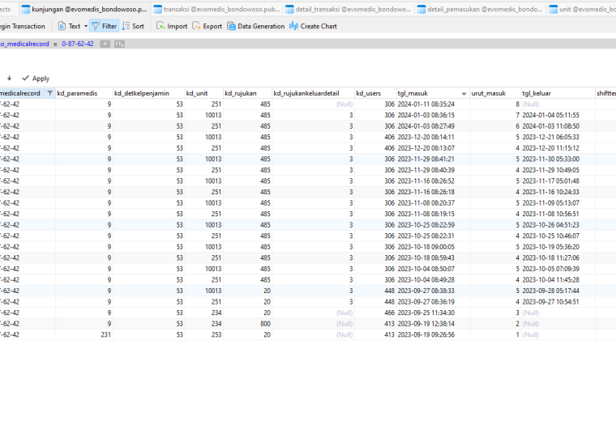616x421 pixels.
Task: Select the kd_users column header
Action: pyautogui.click(x=375, y=93)
